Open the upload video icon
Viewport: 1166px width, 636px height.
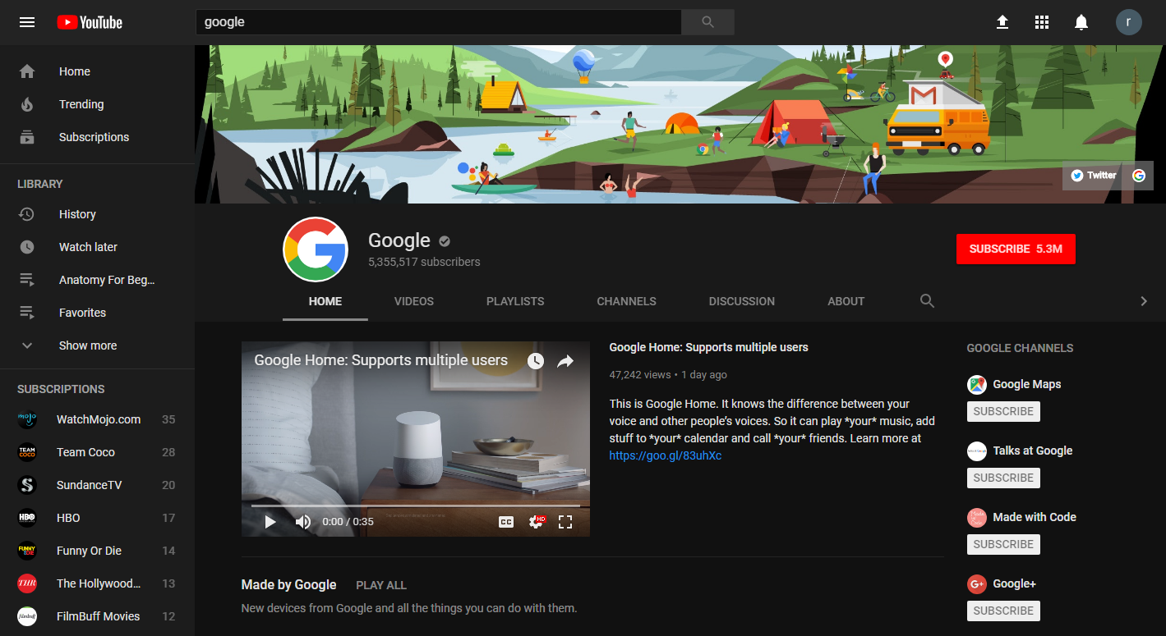point(1002,22)
